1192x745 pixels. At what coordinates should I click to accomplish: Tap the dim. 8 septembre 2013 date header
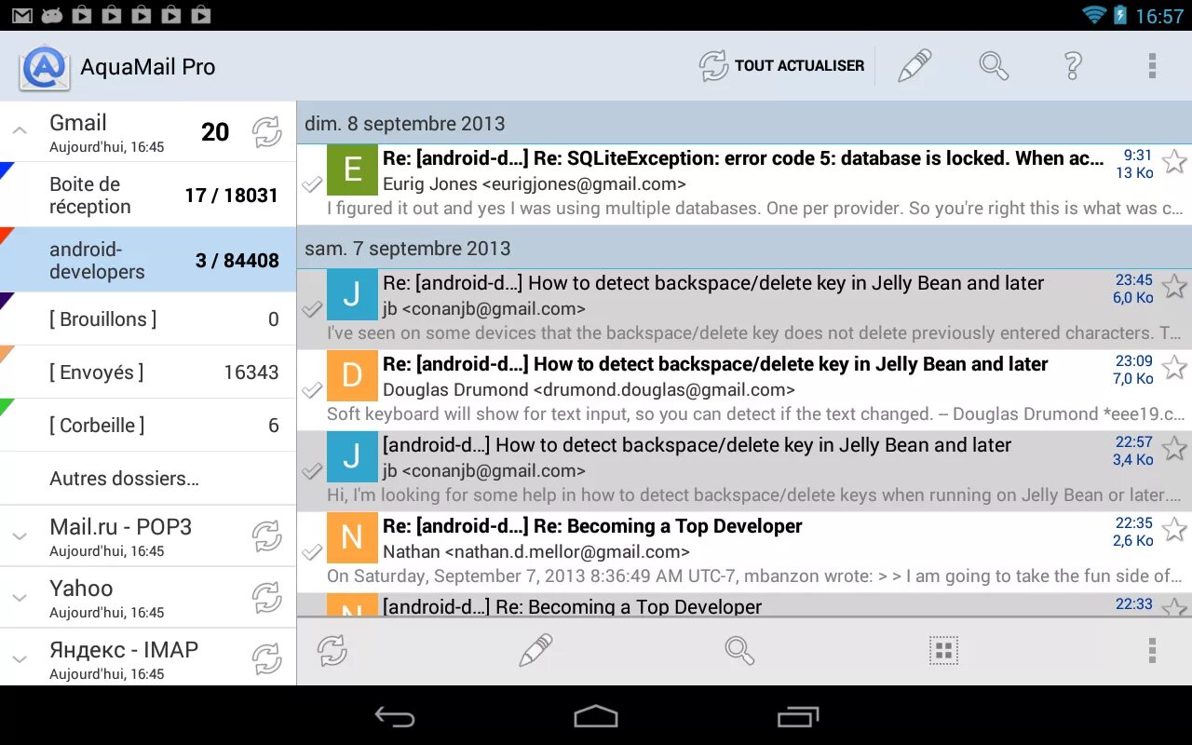744,123
